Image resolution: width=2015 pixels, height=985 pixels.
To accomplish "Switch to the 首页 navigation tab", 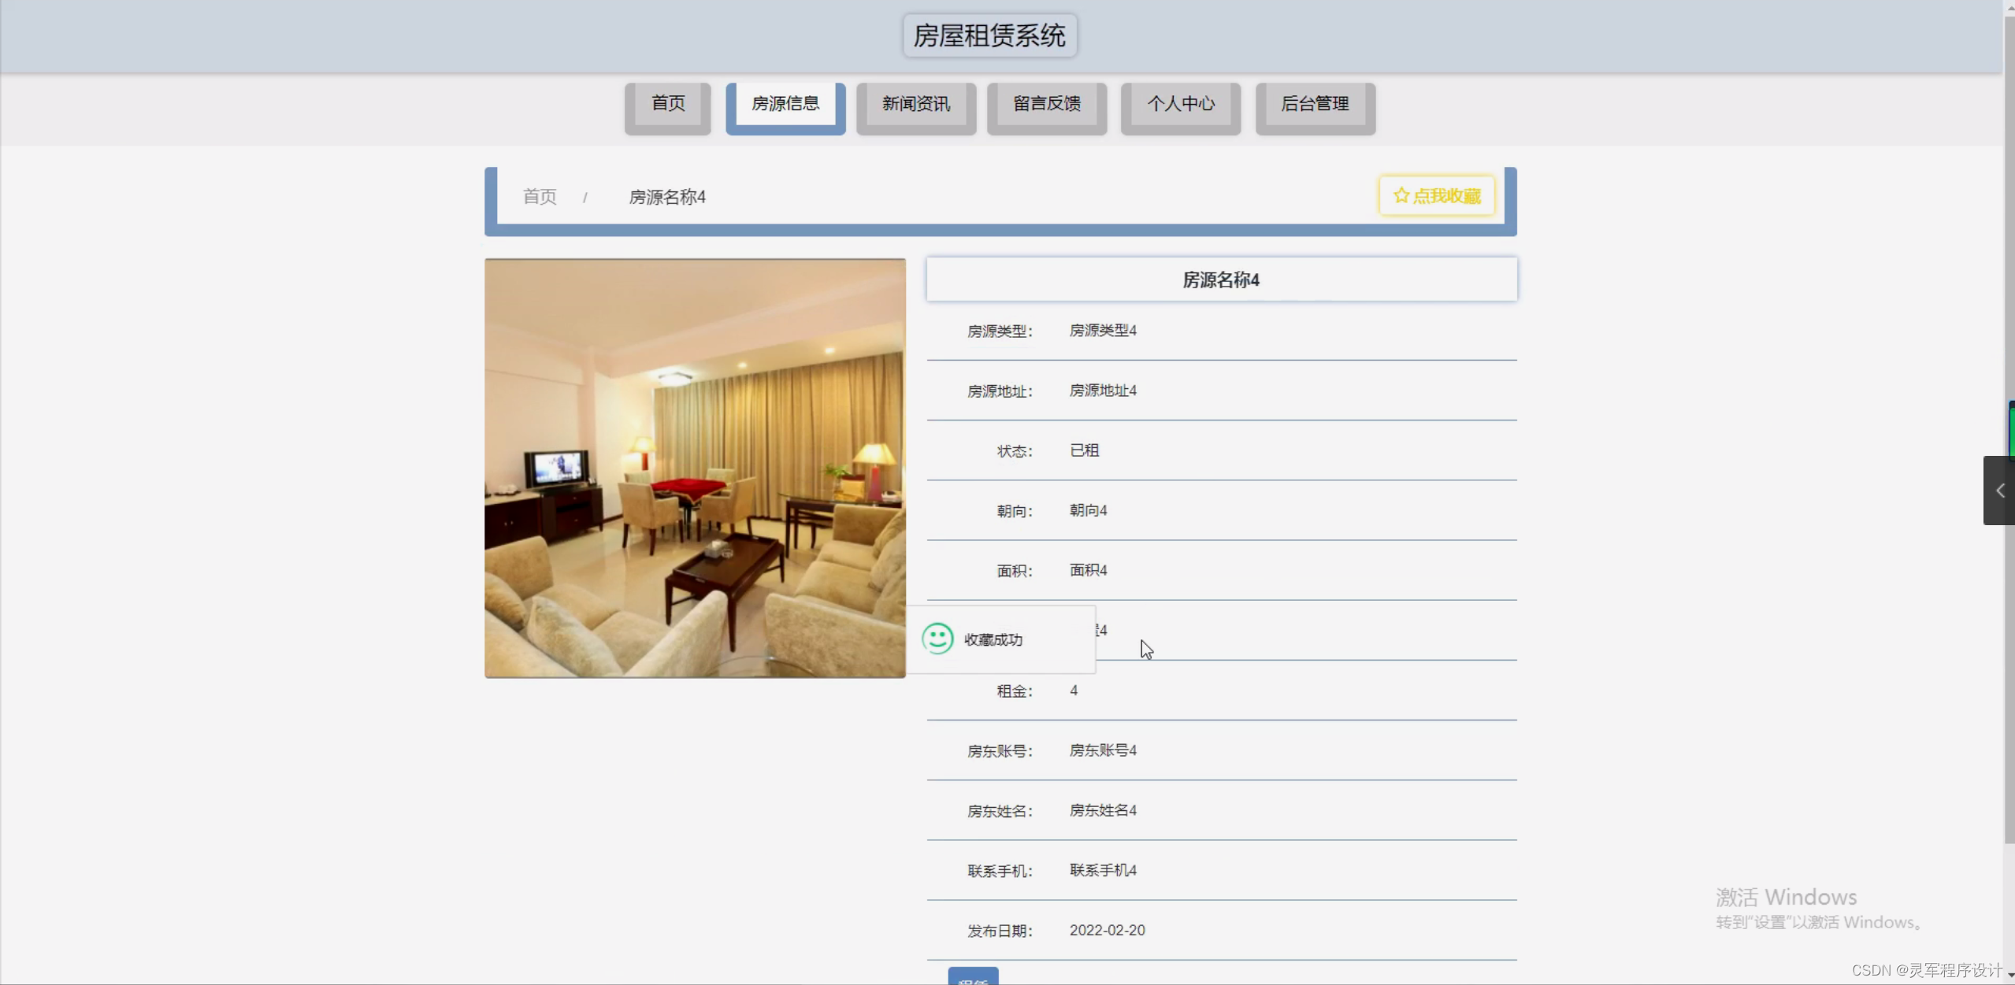I will click(x=666, y=103).
